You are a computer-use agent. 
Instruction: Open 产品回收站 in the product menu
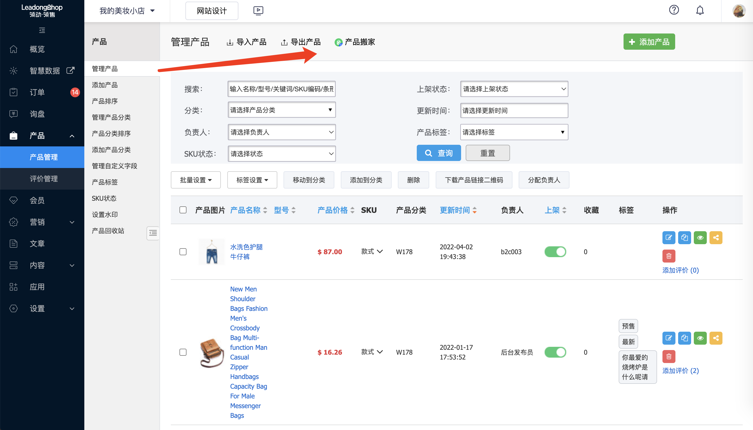click(108, 231)
